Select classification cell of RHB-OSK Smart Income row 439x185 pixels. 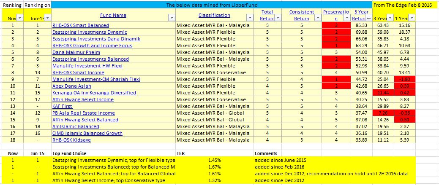pos(215,72)
